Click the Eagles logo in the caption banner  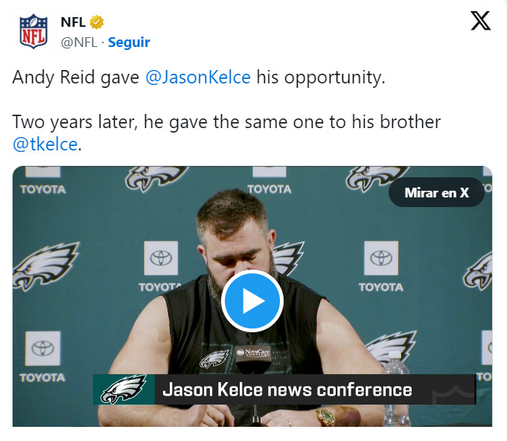[x=124, y=390]
